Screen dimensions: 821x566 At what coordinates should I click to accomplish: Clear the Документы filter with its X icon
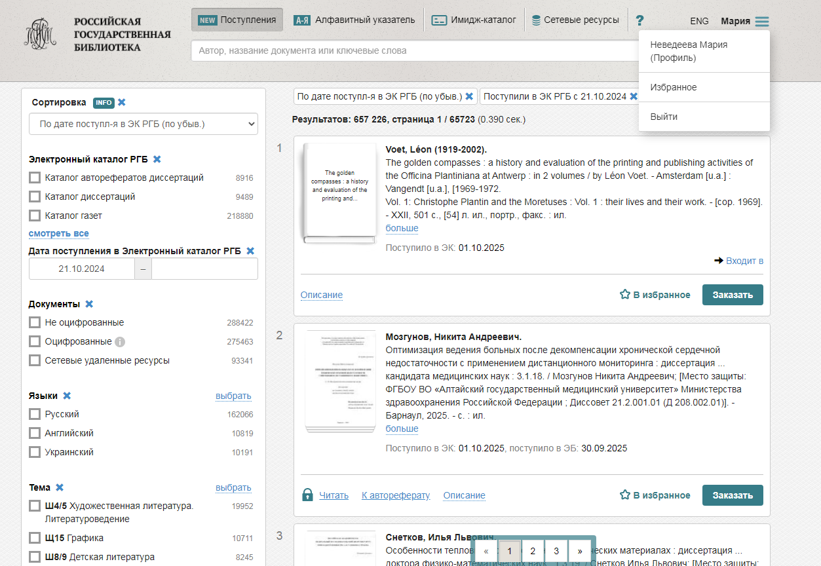[89, 304]
